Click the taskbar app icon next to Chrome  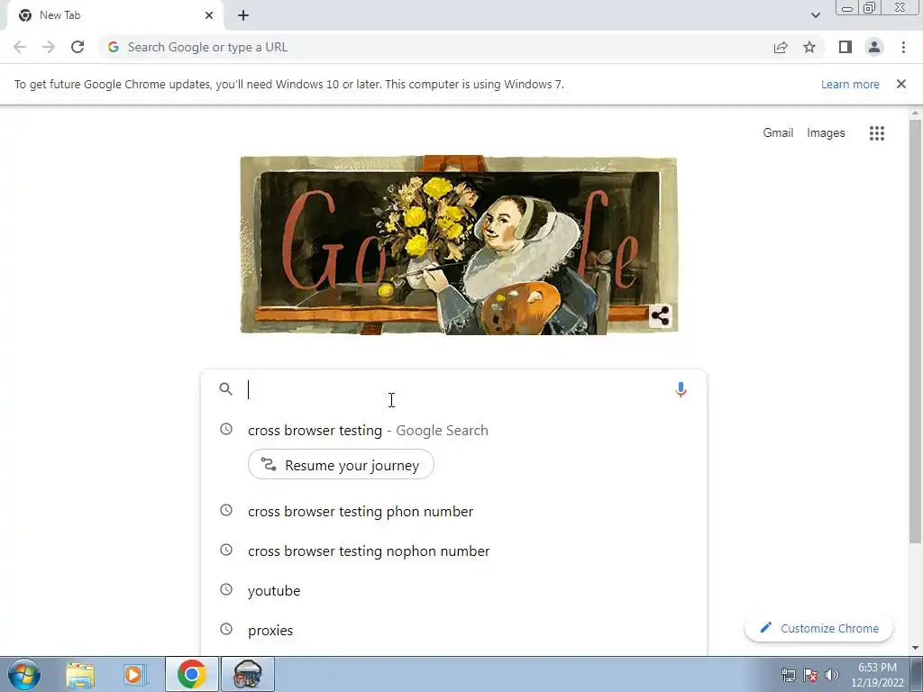(247, 674)
